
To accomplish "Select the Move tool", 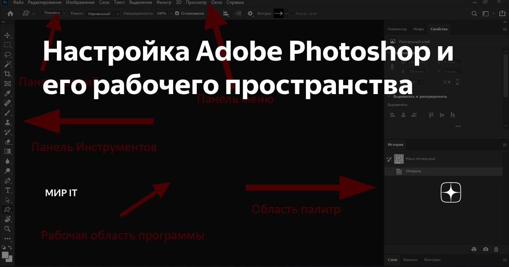I will tap(7, 35).
